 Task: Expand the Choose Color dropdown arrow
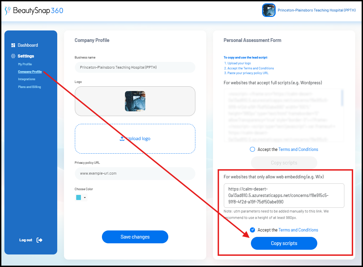click(85, 198)
